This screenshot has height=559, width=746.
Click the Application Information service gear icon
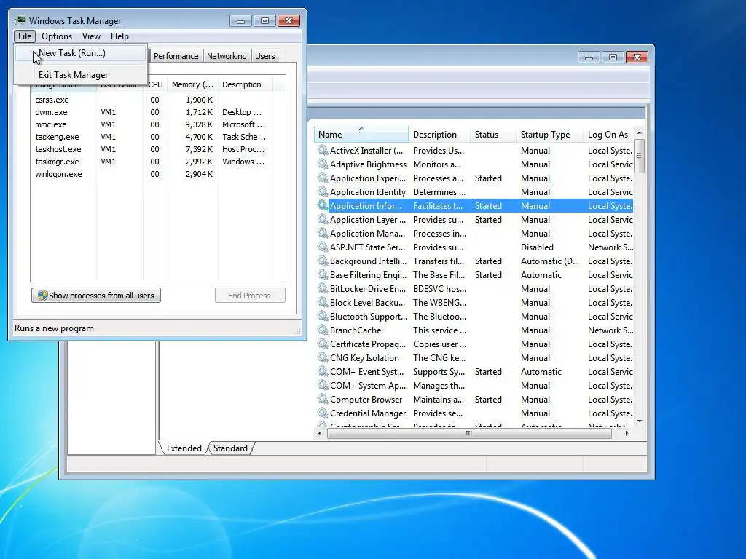323,205
